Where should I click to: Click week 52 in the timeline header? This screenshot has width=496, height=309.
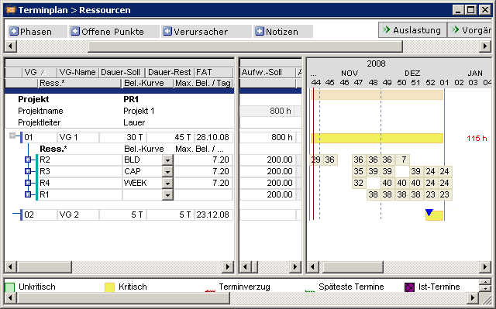tap(430, 82)
